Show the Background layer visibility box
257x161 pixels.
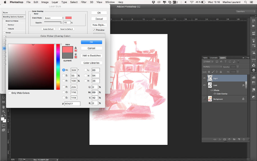(204, 99)
